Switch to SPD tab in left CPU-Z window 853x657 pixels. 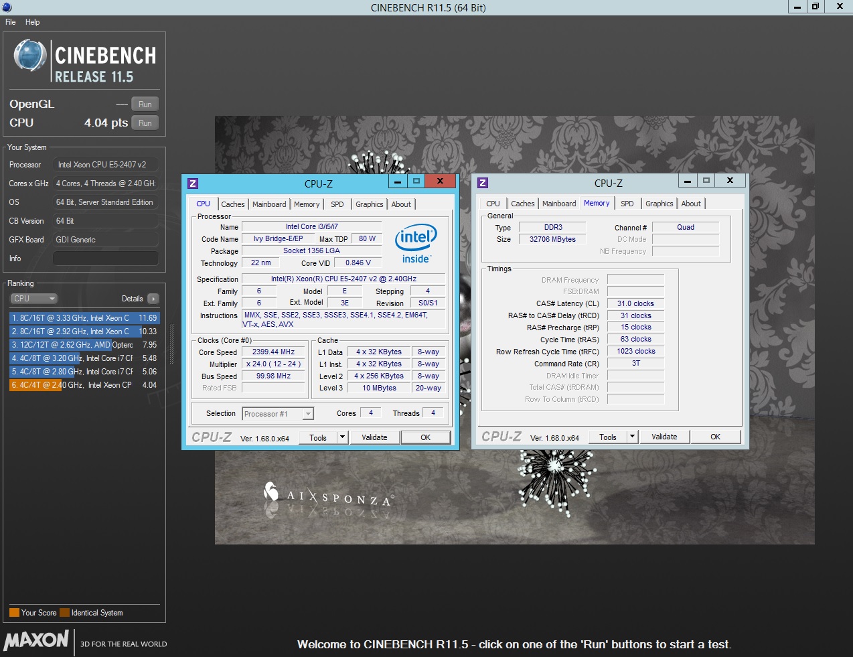[x=337, y=204]
